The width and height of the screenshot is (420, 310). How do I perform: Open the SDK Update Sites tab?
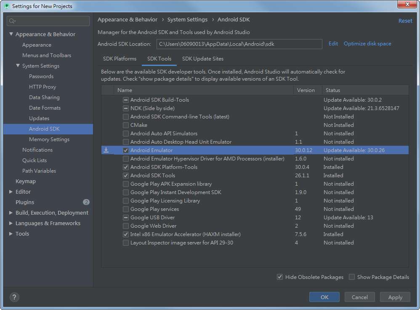point(203,58)
